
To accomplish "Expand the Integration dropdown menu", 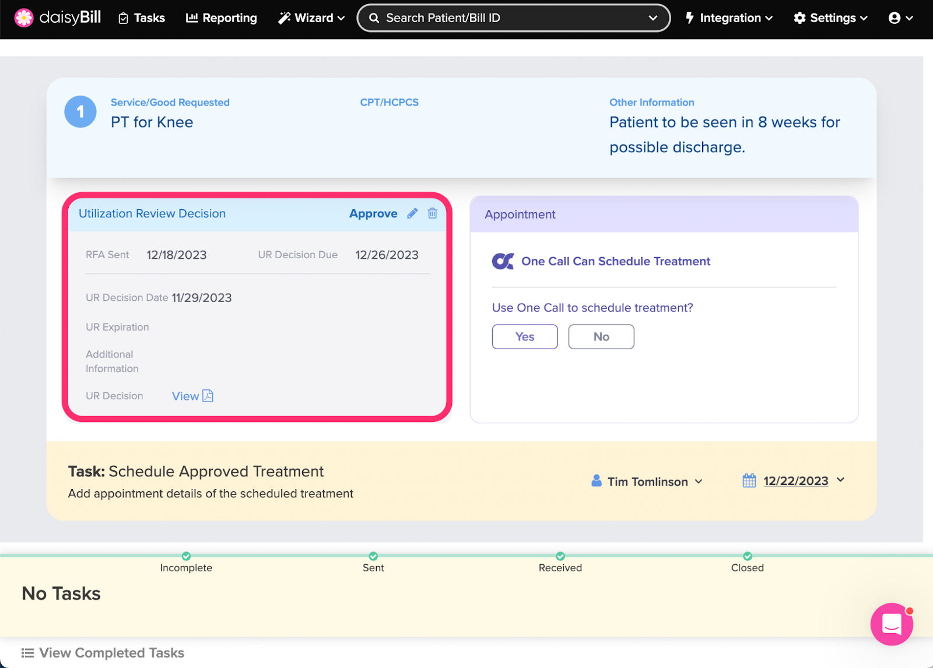I will pyautogui.click(x=729, y=18).
